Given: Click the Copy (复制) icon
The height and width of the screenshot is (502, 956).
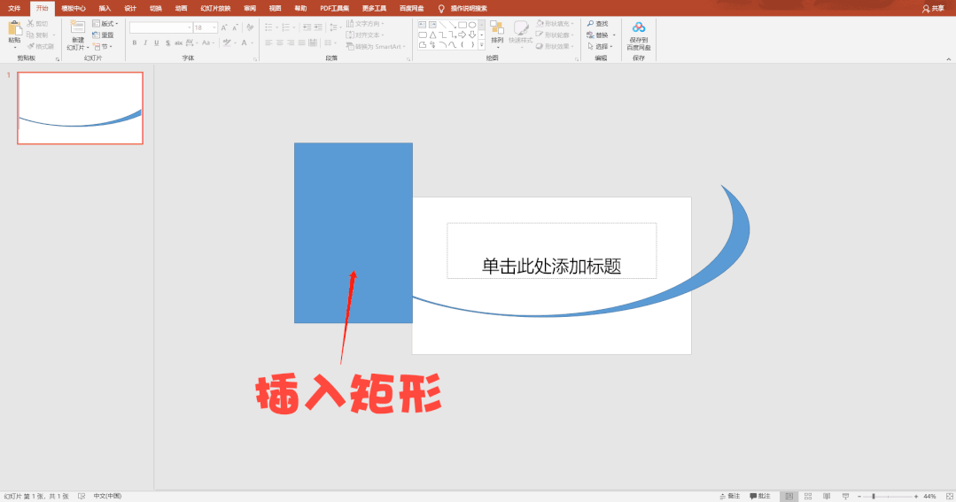Looking at the screenshot, I should coord(30,35).
